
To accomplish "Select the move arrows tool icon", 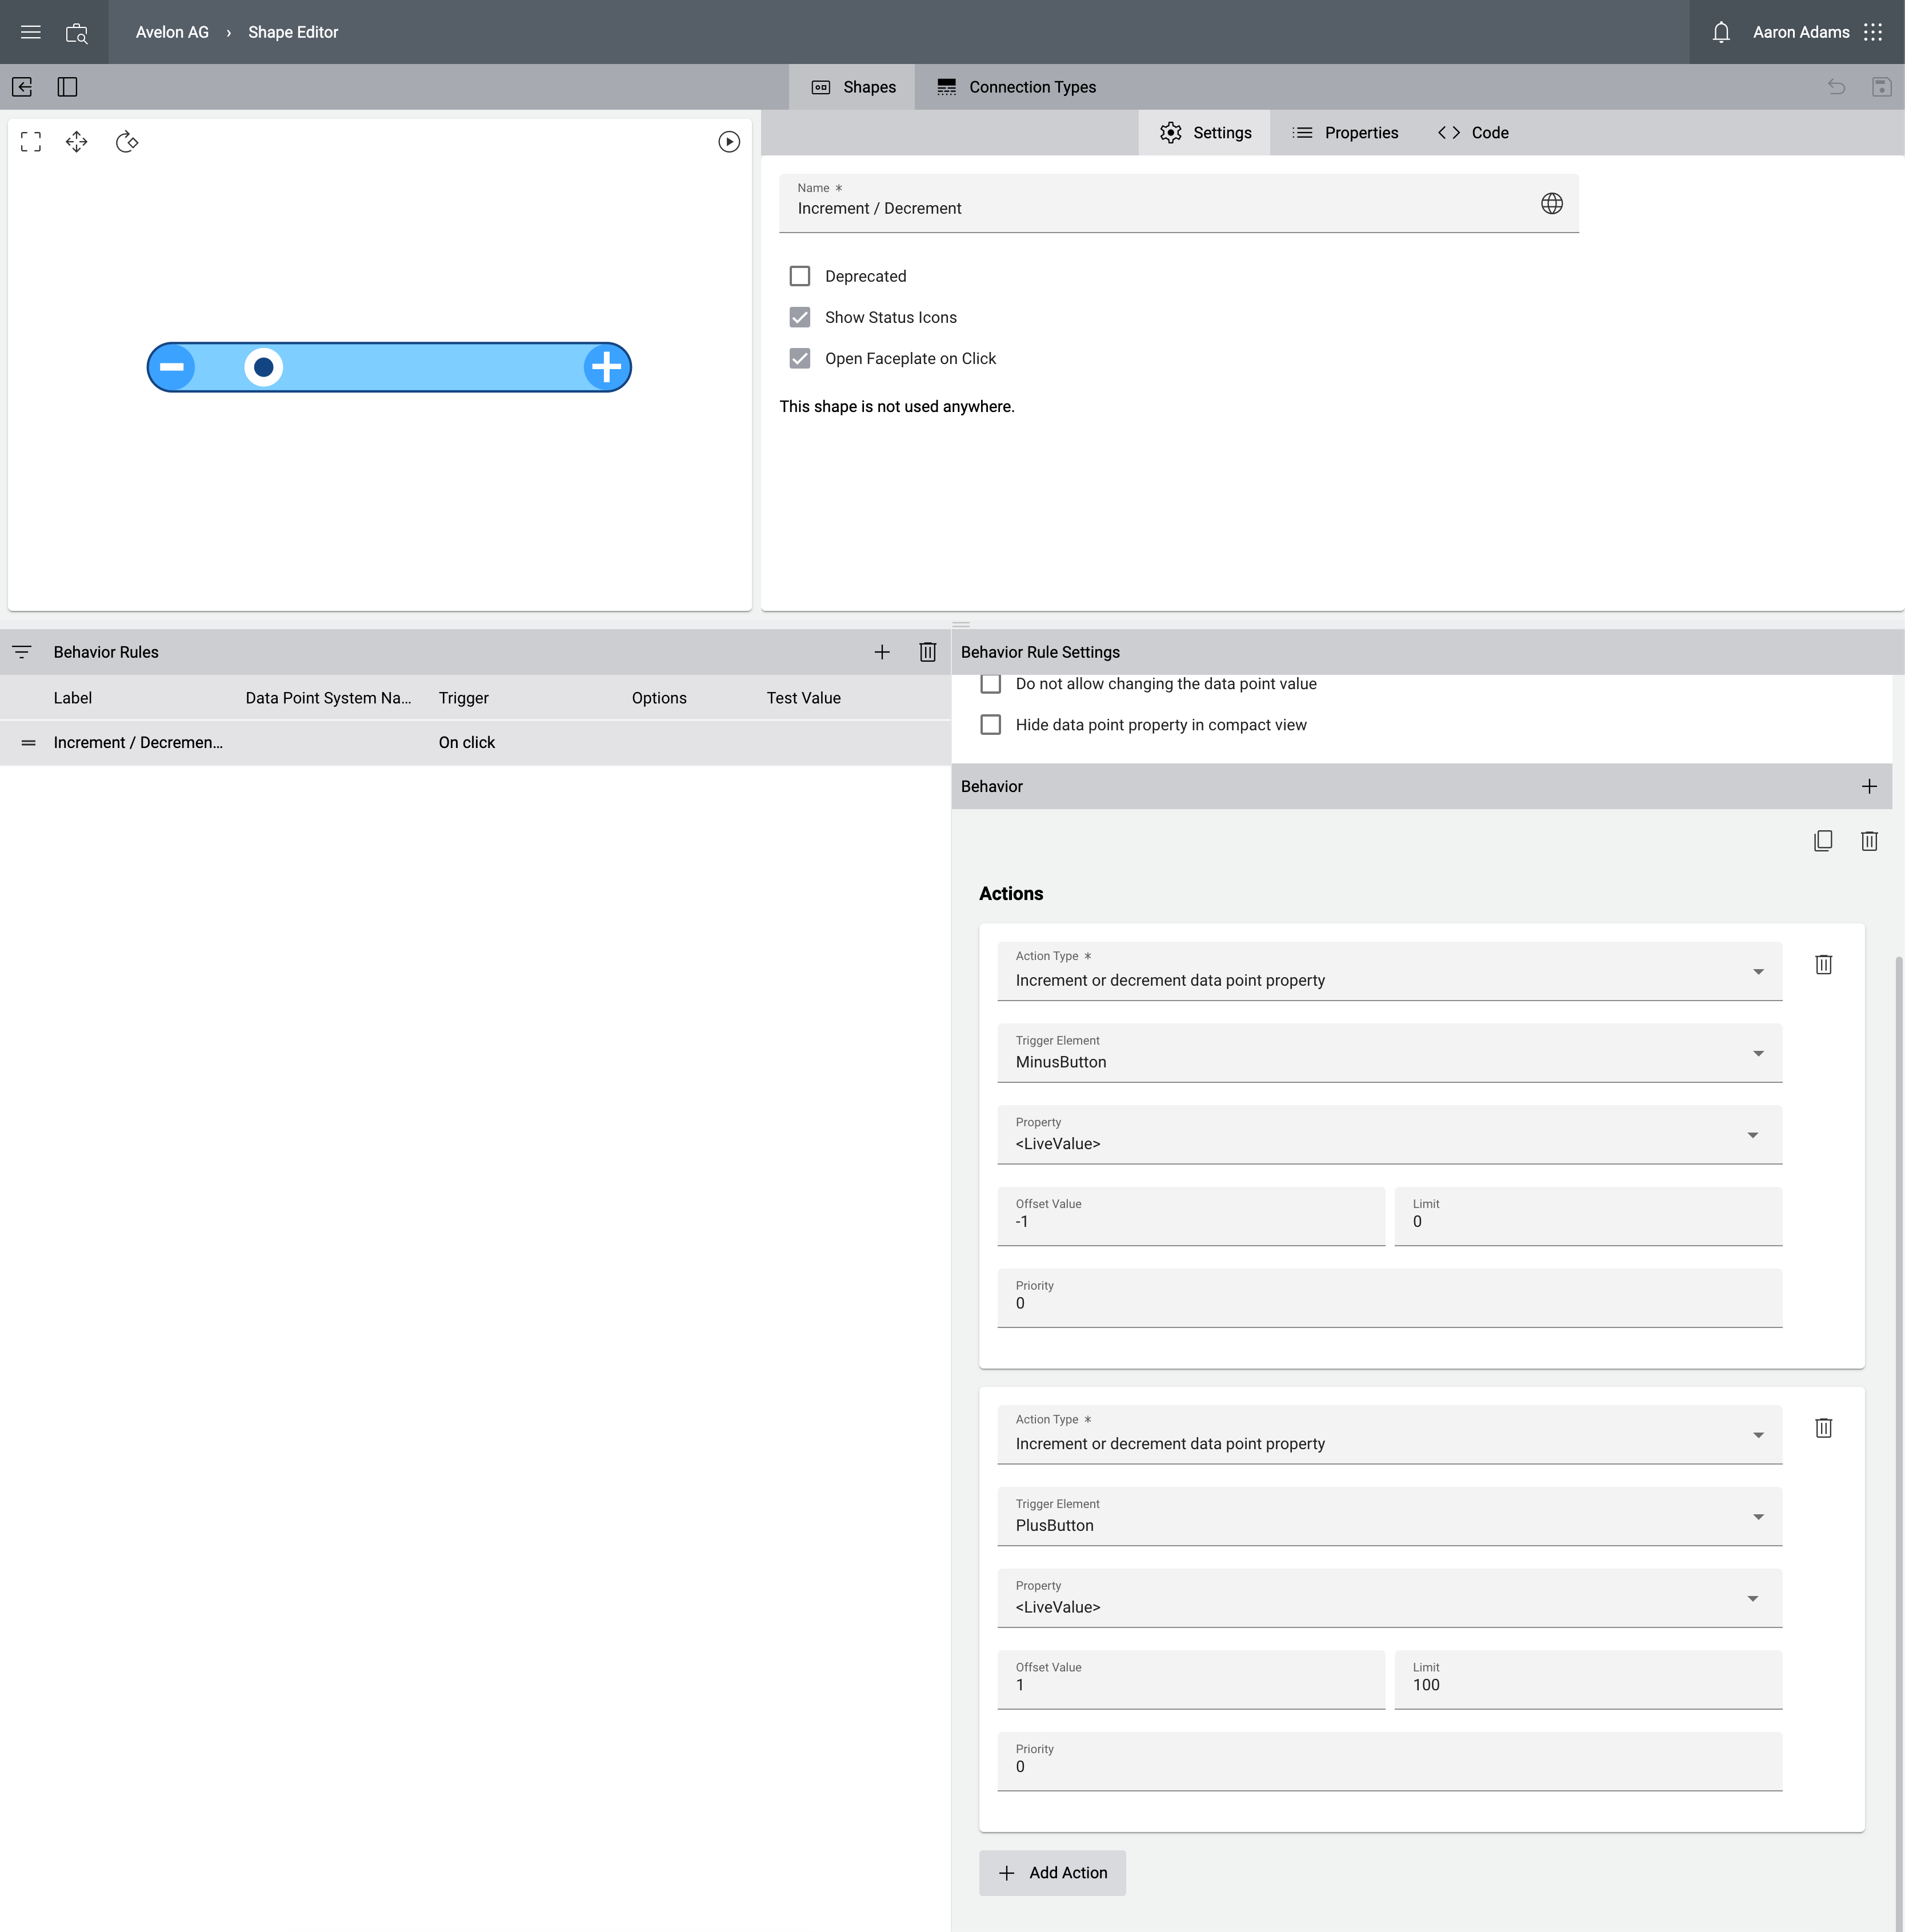I will click(x=77, y=142).
